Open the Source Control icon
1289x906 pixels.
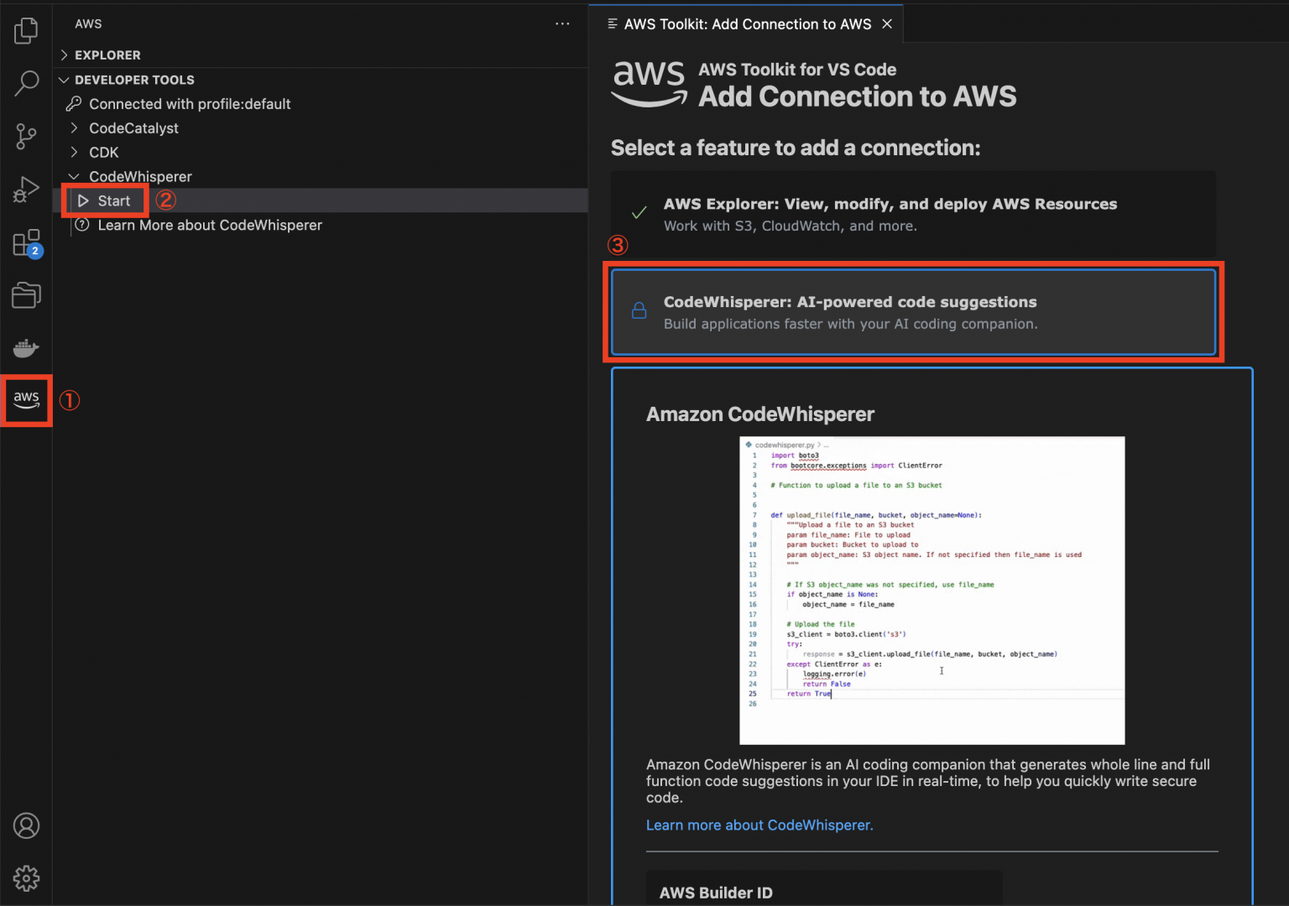pyautogui.click(x=26, y=136)
